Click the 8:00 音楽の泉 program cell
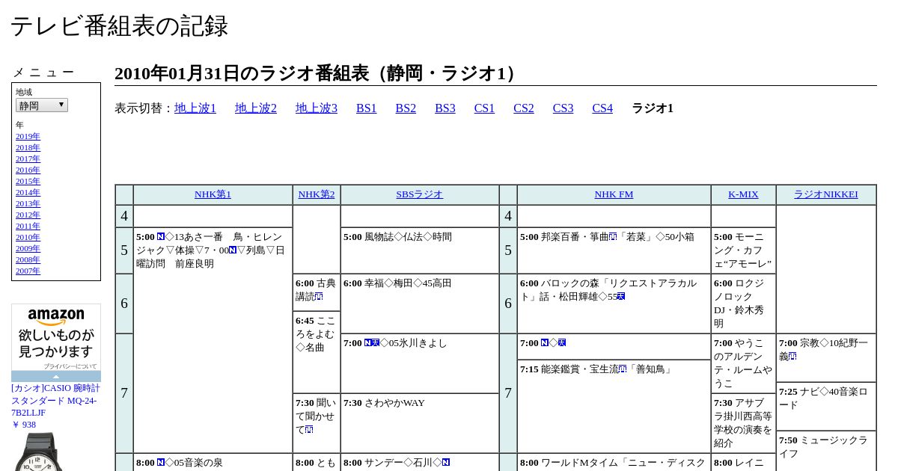Screen dimensions: 898x471 [213, 462]
